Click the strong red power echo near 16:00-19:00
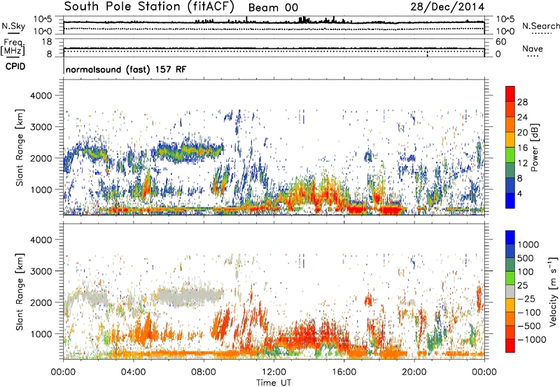Screen dimensions: 560x387 (375, 209)
